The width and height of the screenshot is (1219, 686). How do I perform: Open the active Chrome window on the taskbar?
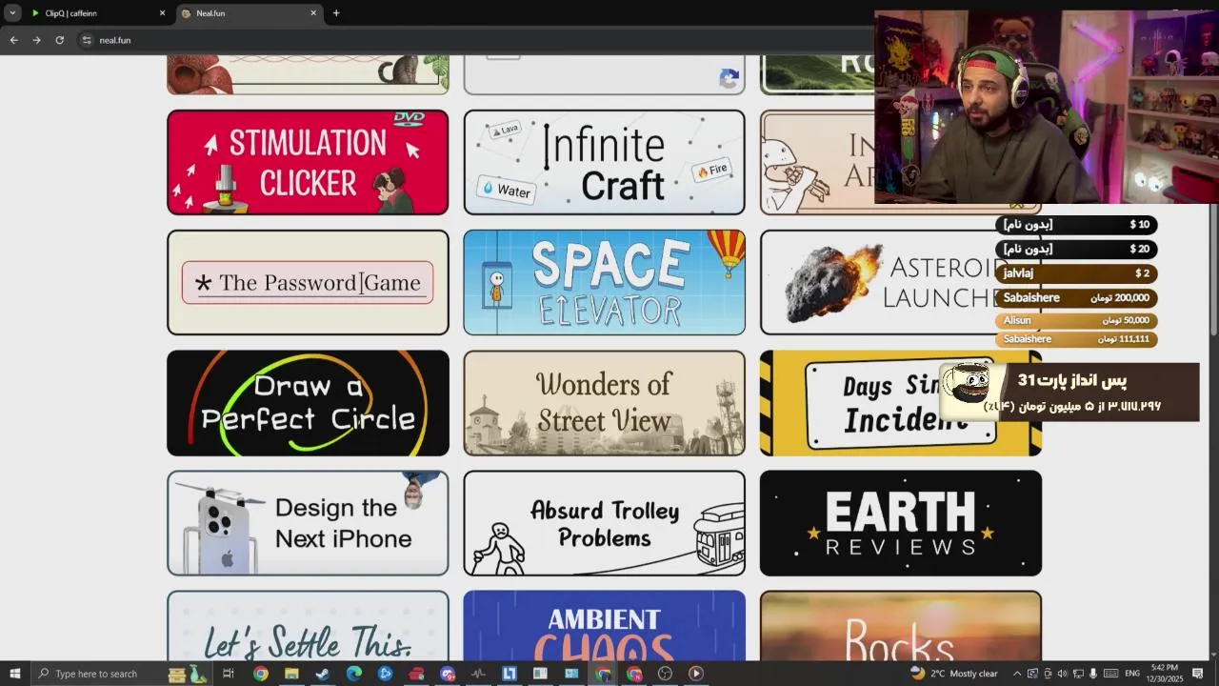603,674
